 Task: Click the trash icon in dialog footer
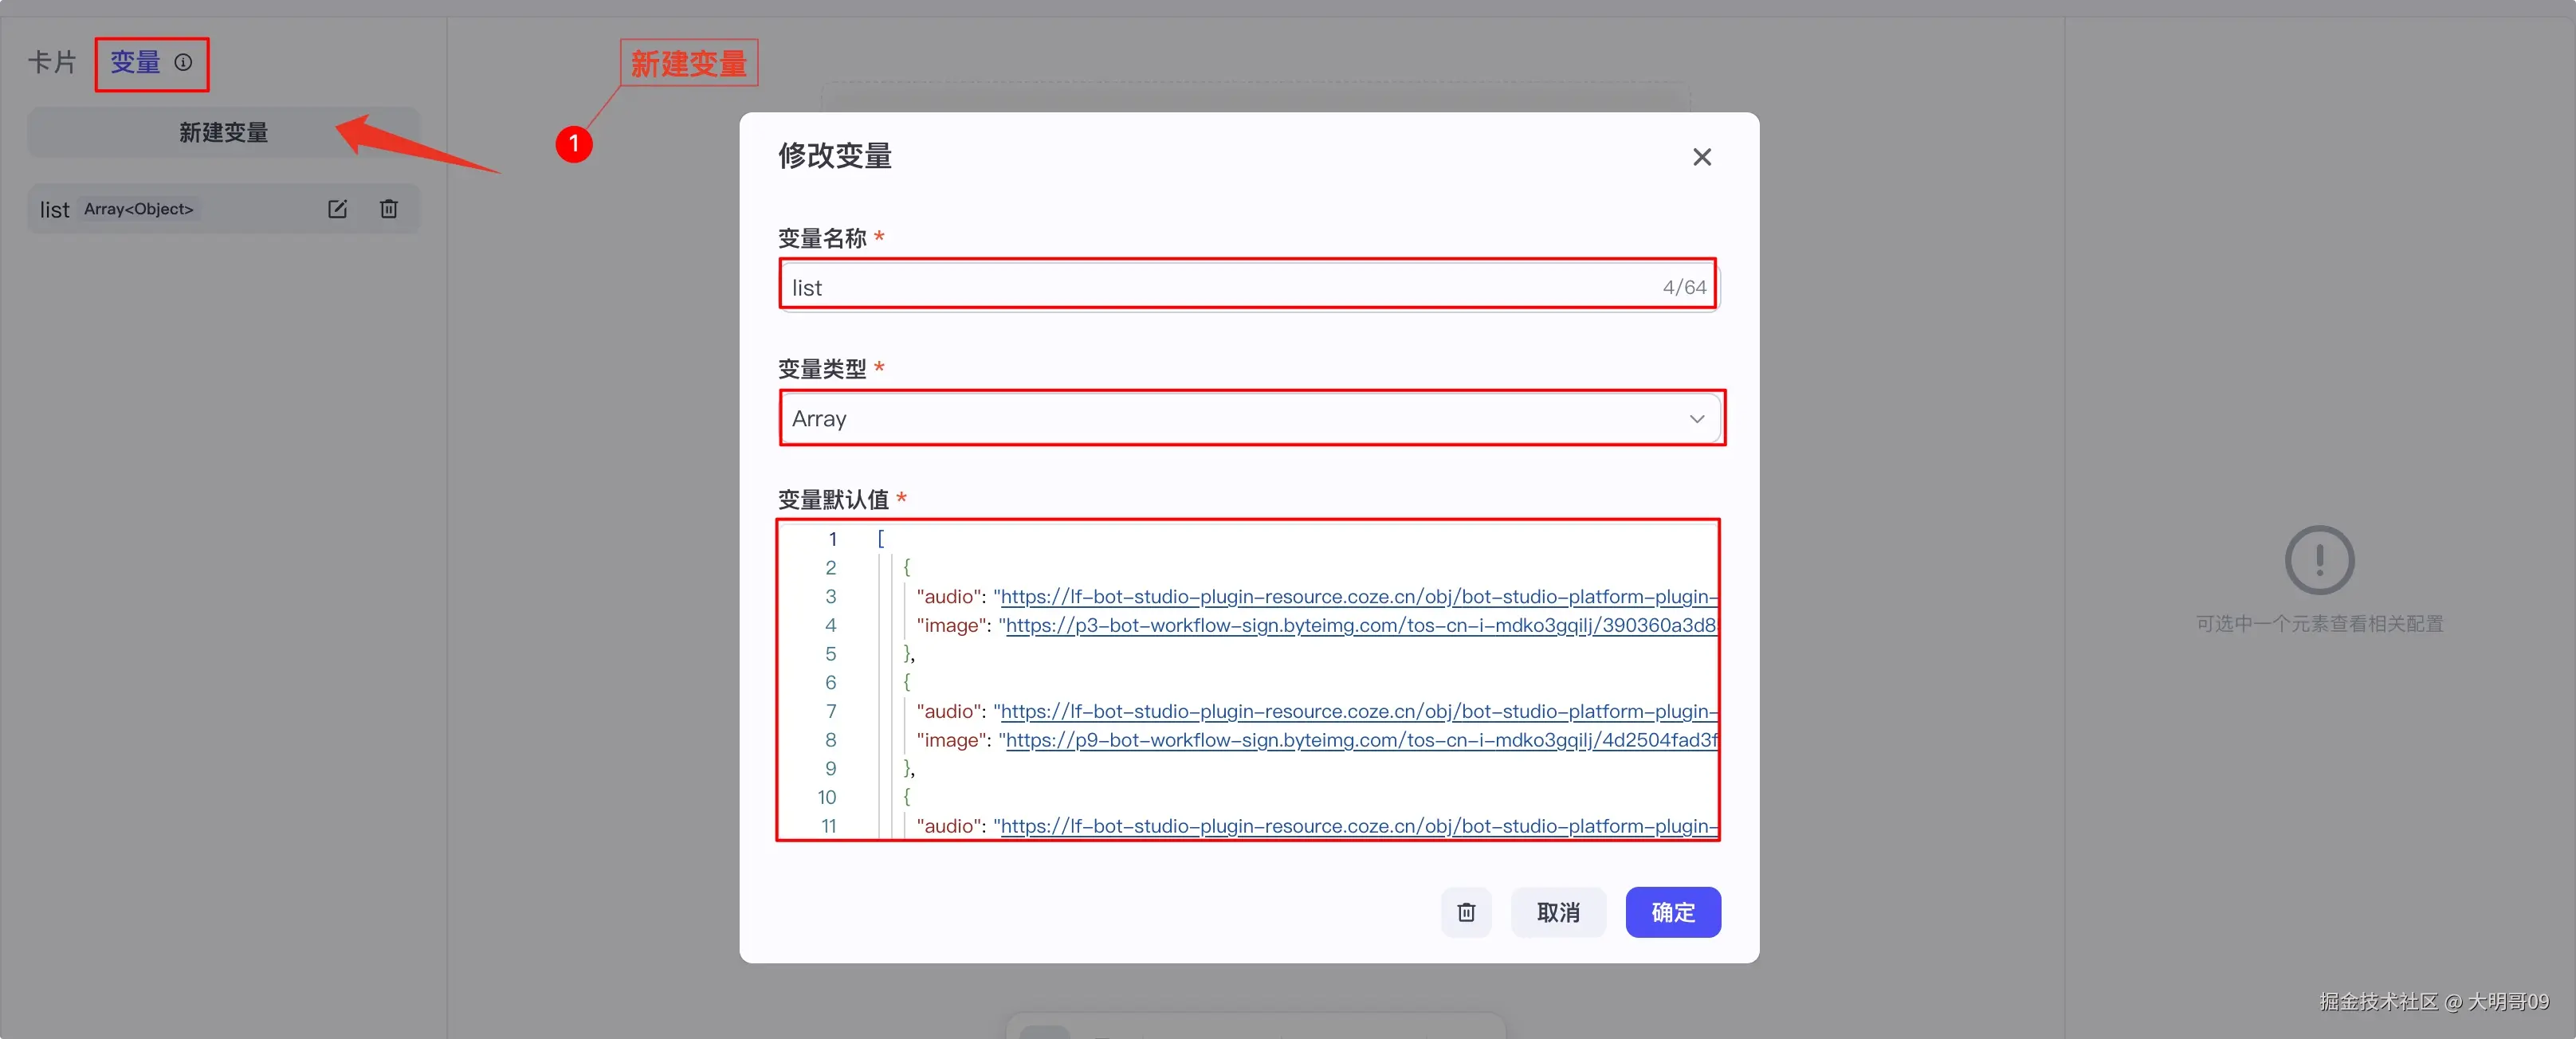(x=1465, y=912)
